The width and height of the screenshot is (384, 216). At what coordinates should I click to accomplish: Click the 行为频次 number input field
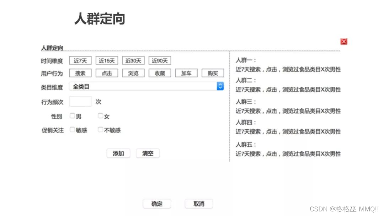point(80,101)
